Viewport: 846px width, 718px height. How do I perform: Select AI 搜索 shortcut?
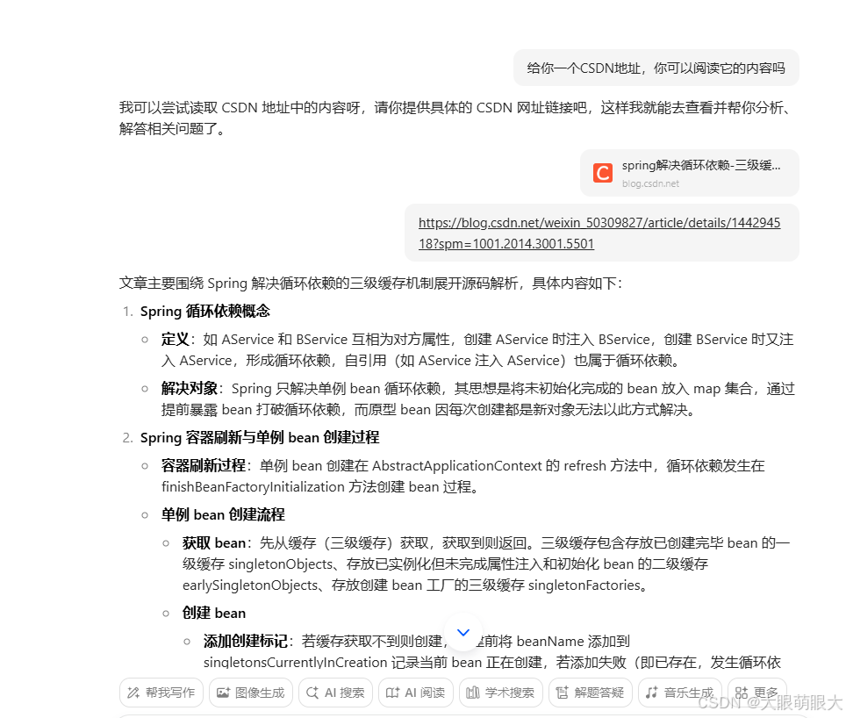pos(335,693)
